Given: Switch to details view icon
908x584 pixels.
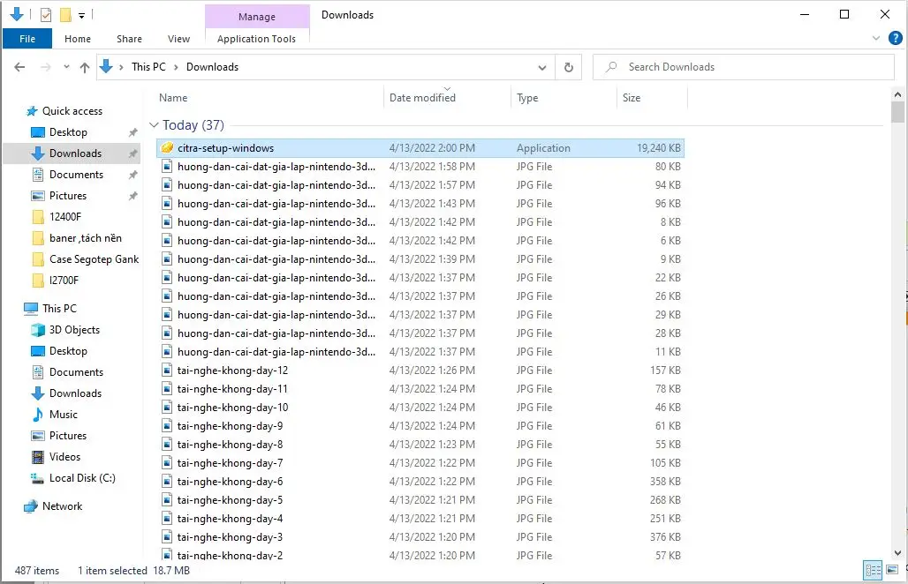Looking at the screenshot, I should (x=873, y=570).
